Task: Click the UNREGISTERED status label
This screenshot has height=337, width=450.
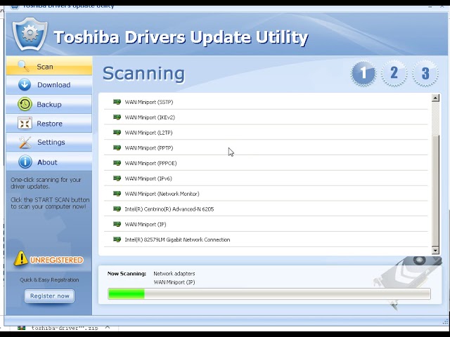Action: coord(56,260)
